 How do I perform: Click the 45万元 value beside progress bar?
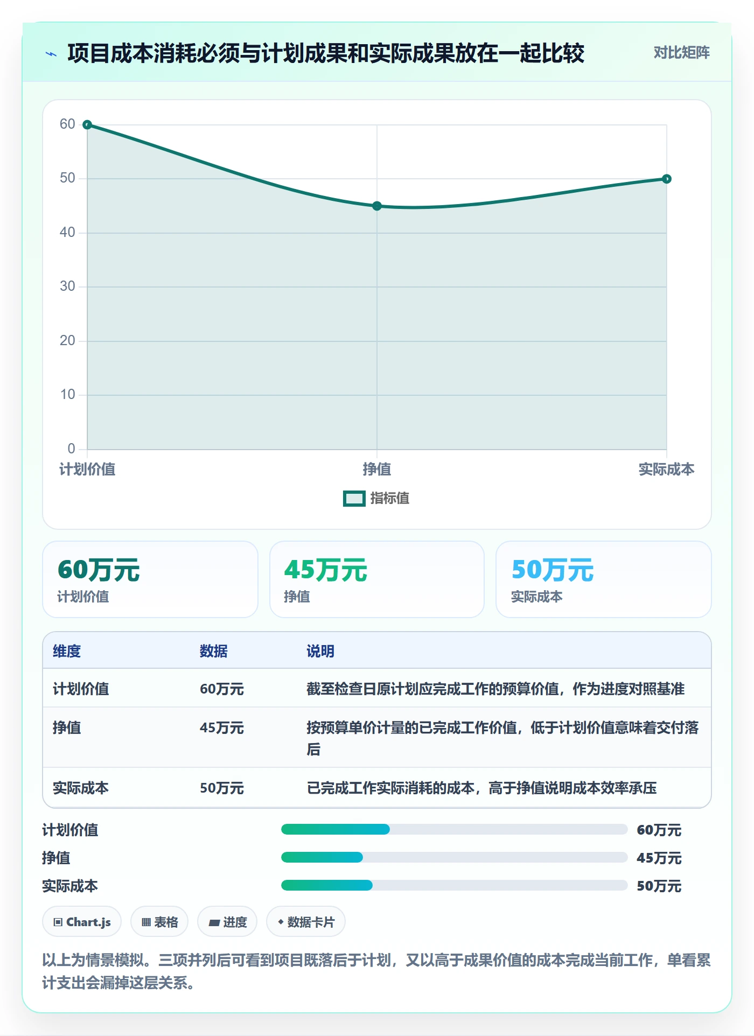(x=659, y=858)
